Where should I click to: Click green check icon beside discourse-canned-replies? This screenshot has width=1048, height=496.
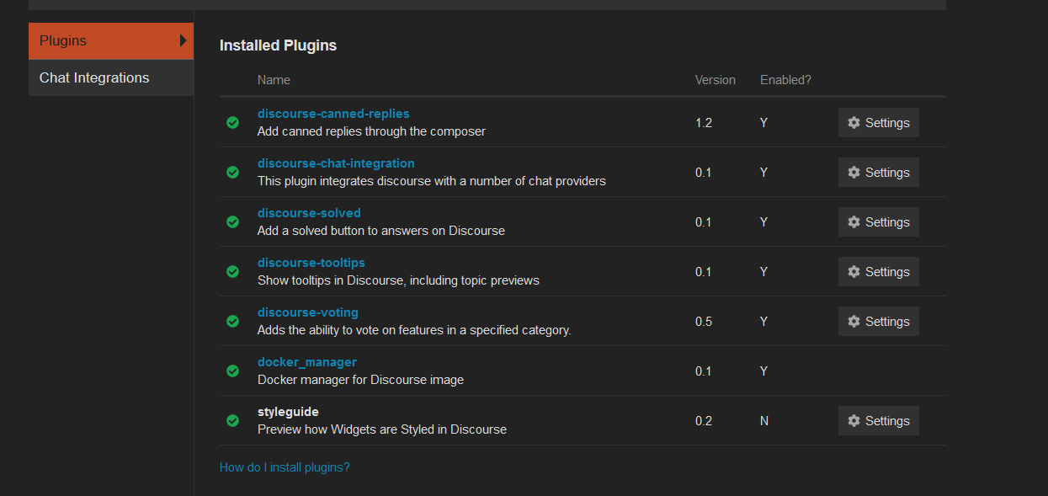[232, 123]
